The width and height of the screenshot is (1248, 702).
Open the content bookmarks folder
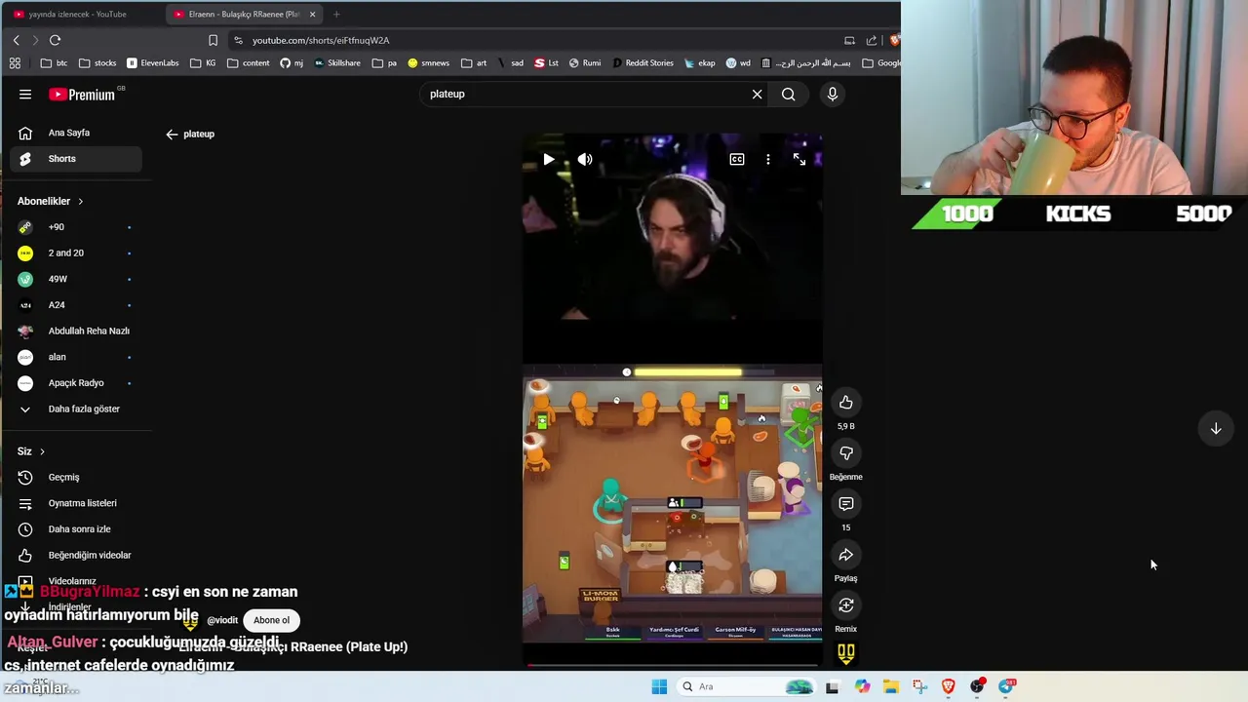249,63
